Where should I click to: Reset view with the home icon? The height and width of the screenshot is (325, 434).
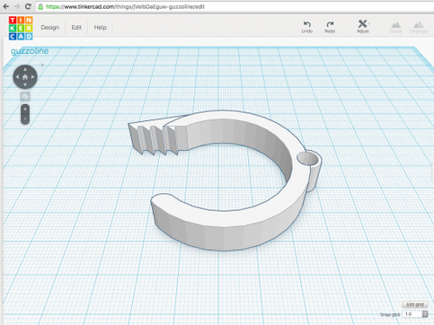pyautogui.click(x=25, y=77)
